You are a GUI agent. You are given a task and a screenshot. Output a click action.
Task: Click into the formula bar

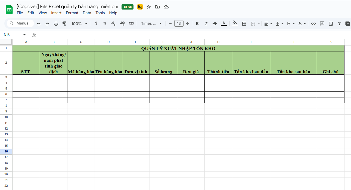tap(193, 35)
